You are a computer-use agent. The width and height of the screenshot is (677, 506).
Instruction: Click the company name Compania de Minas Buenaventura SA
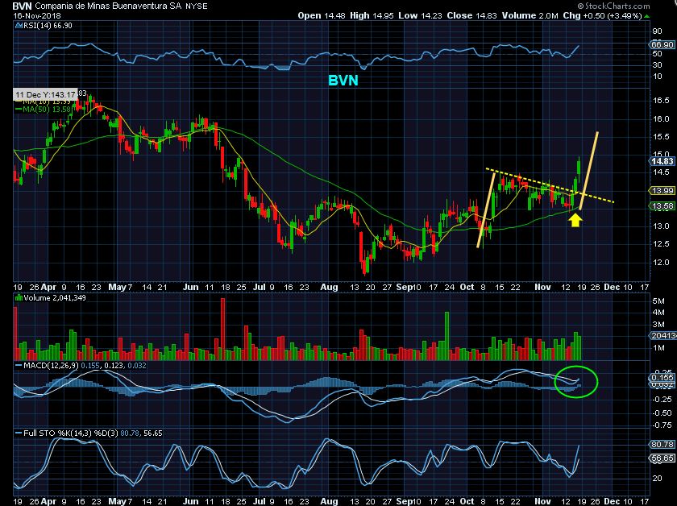tap(108, 6)
